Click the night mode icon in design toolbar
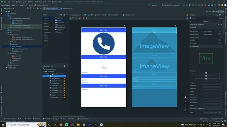 92,15
